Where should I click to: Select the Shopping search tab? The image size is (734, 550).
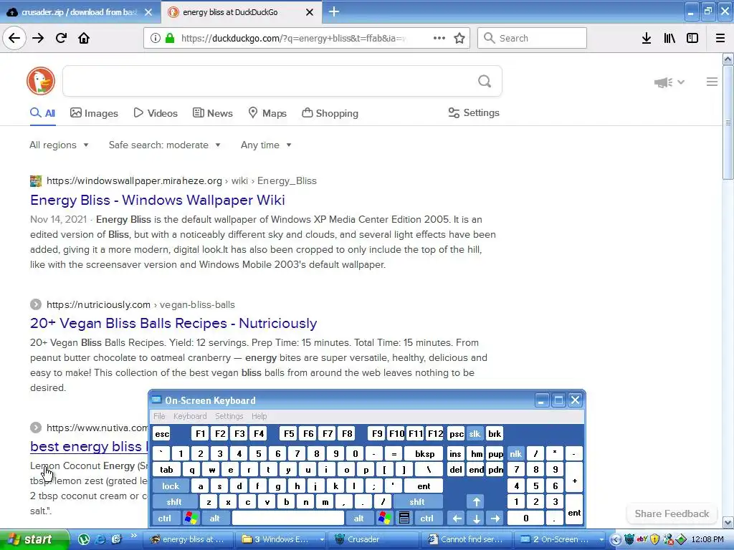point(330,113)
